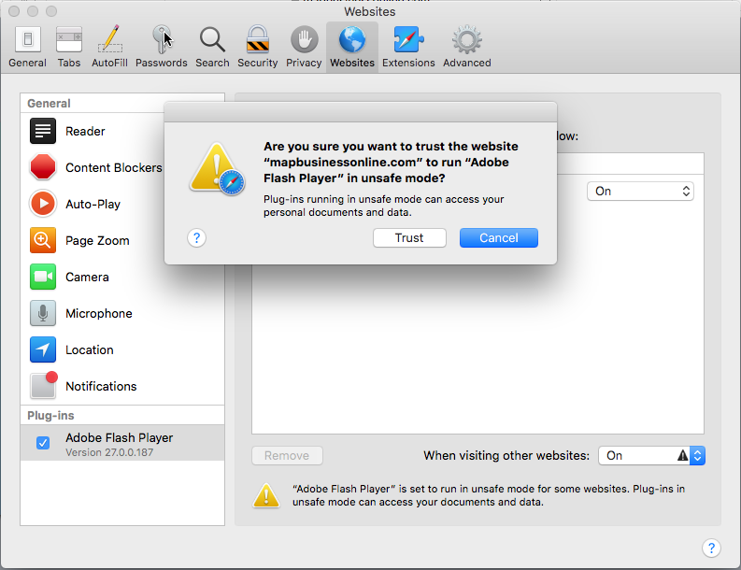This screenshot has height=570, width=741.
Task: Click the 'When visiting other websites:' label
Action: pos(506,455)
